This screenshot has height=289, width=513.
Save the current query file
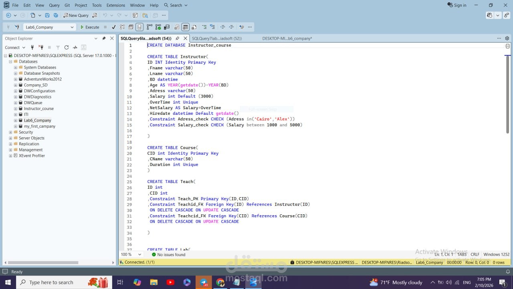click(47, 14)
